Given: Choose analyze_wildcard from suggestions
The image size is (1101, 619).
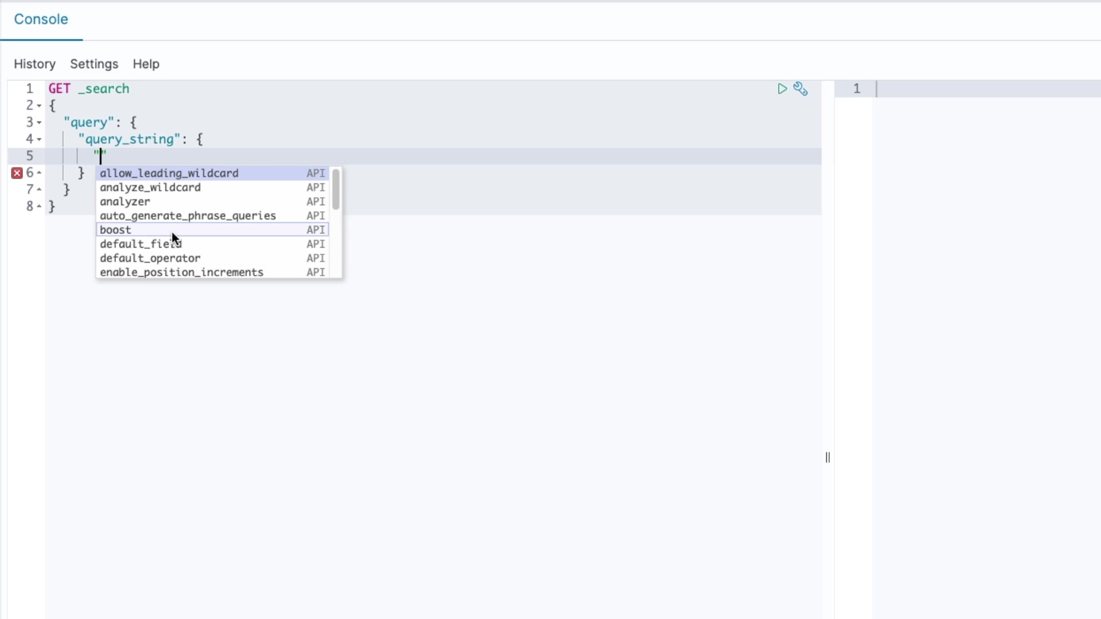Looking at the screenshot, I should pos(150,187).
